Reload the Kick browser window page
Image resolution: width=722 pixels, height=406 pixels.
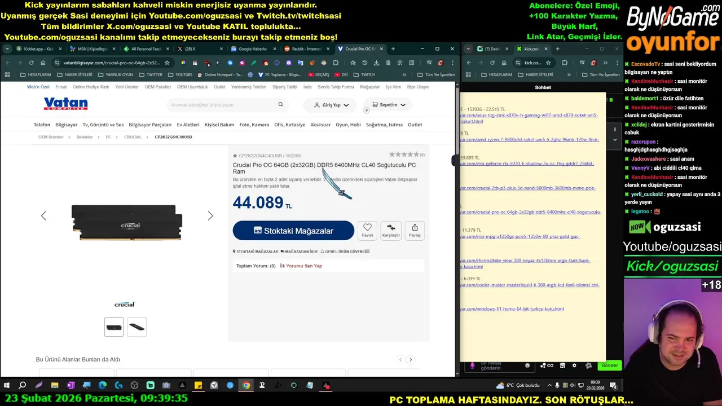pos(492,63)
